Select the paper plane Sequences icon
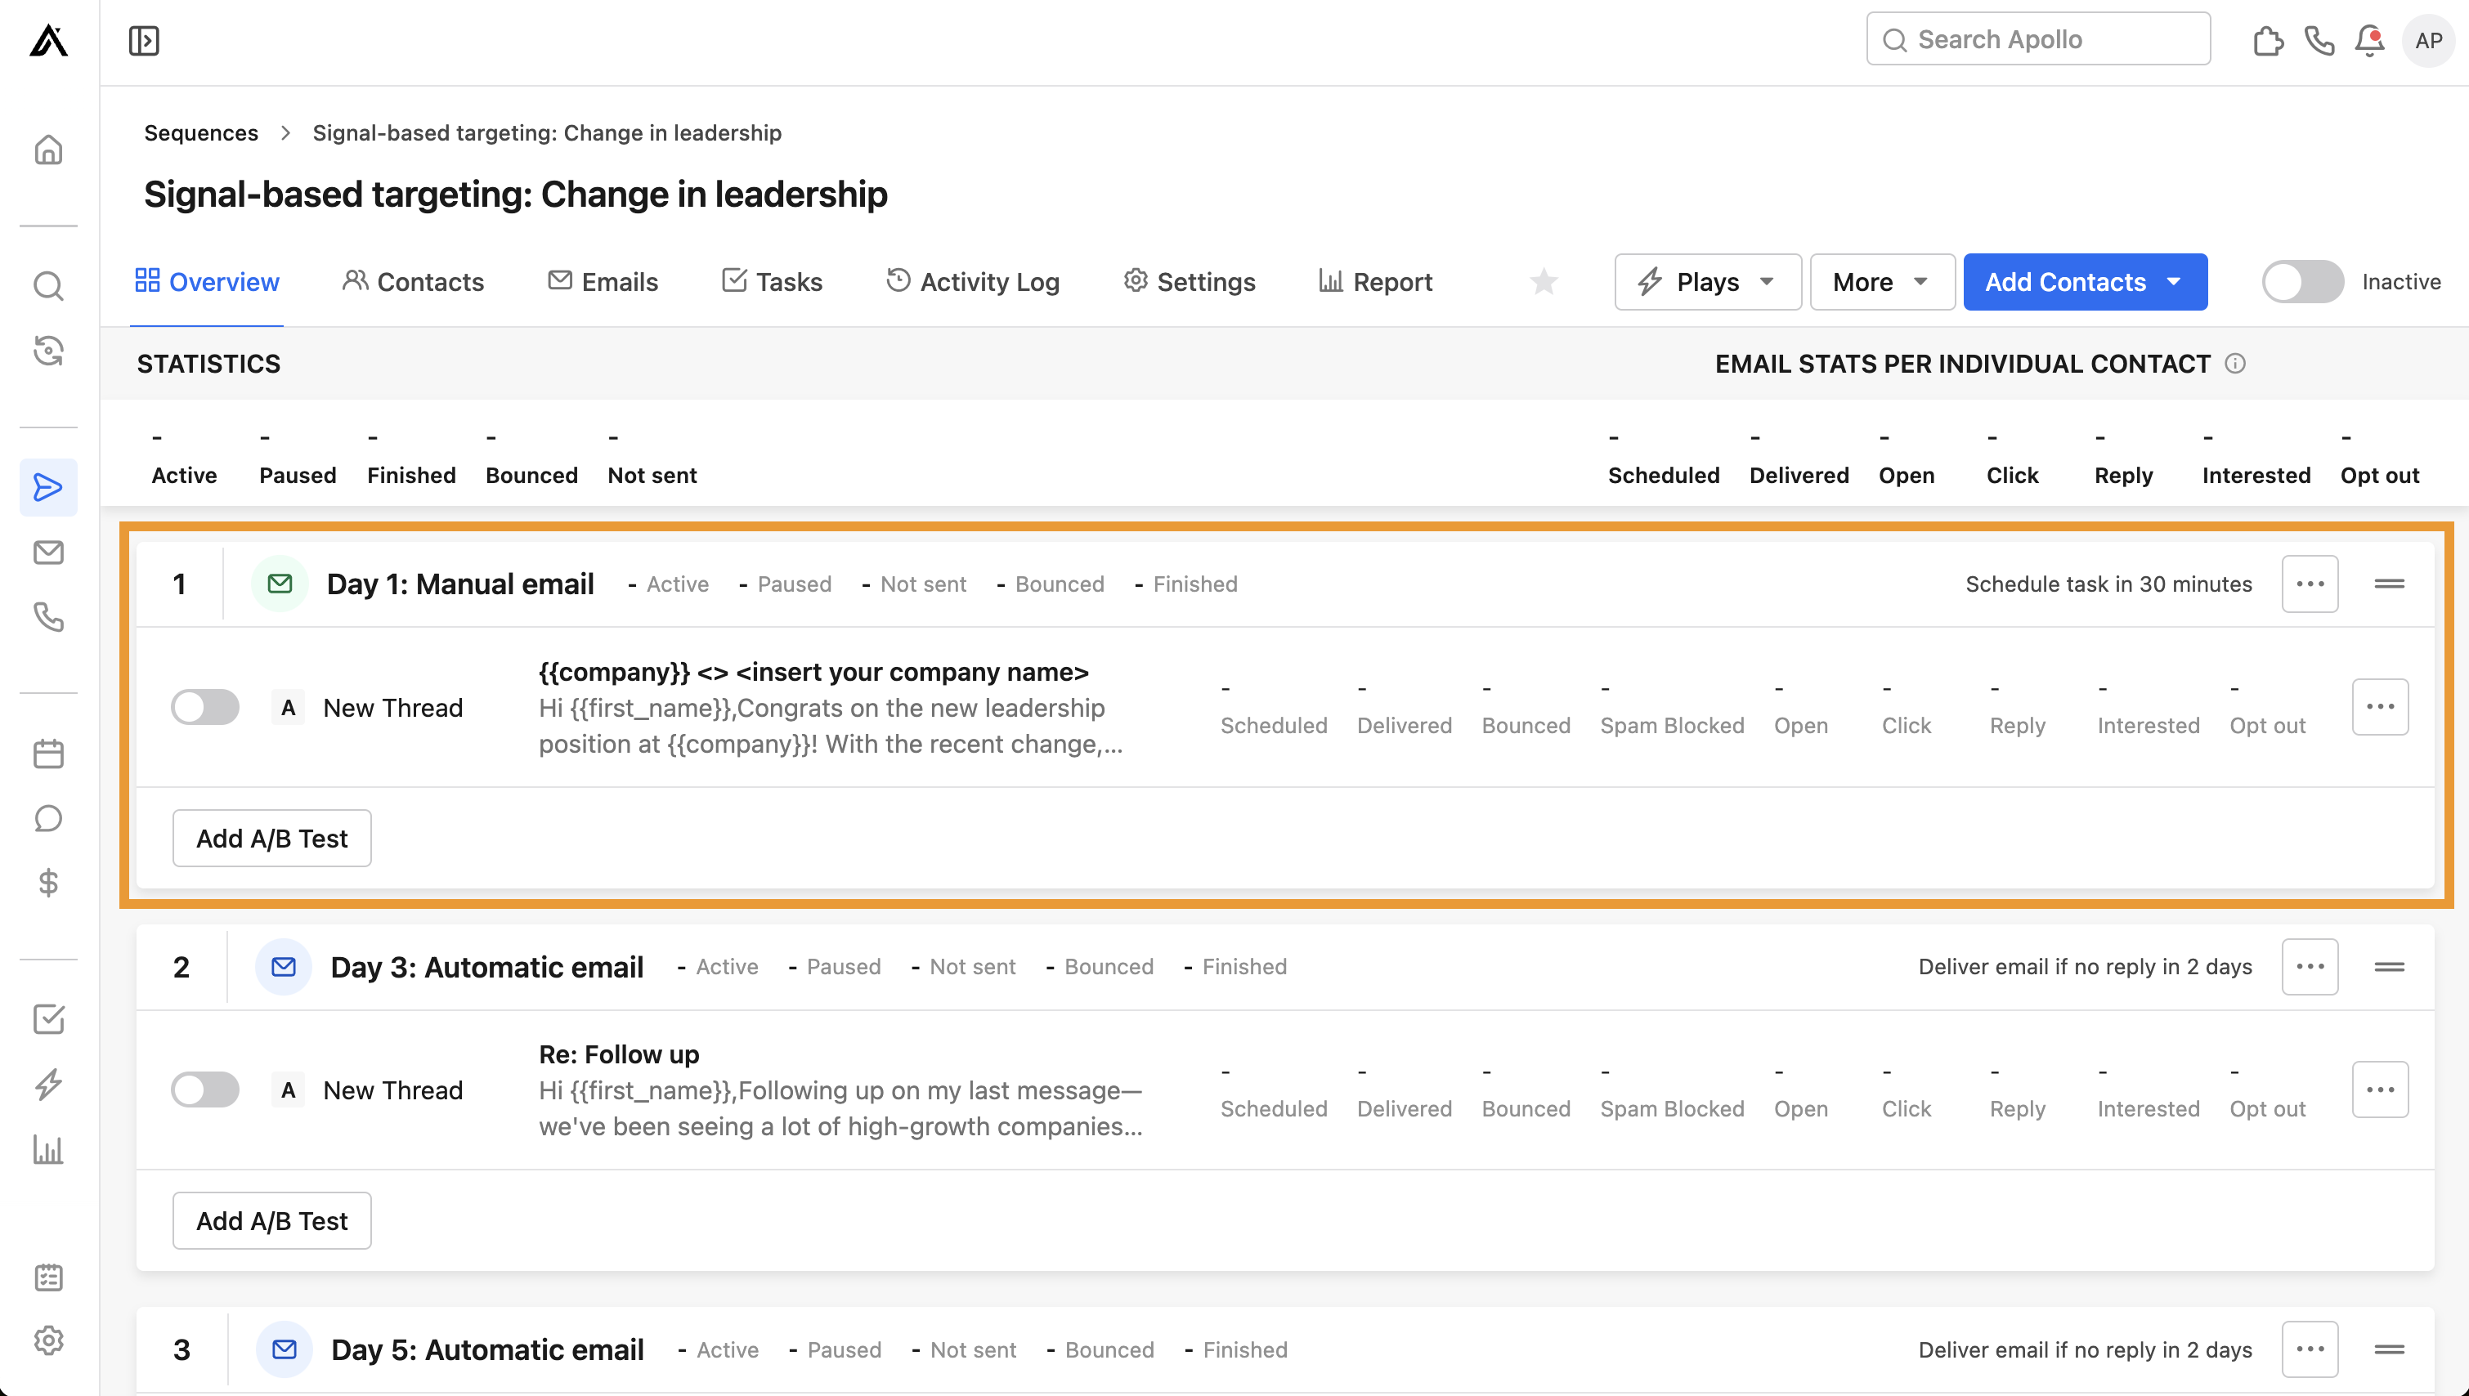The image size is (2469, 1396). [48, 487]
